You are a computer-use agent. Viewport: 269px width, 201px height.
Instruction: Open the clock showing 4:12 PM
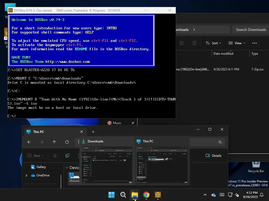tap(250, 195)
